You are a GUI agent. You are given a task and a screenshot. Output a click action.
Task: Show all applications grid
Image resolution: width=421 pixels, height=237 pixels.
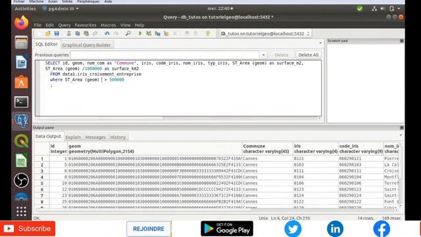(x=21, y=211)
